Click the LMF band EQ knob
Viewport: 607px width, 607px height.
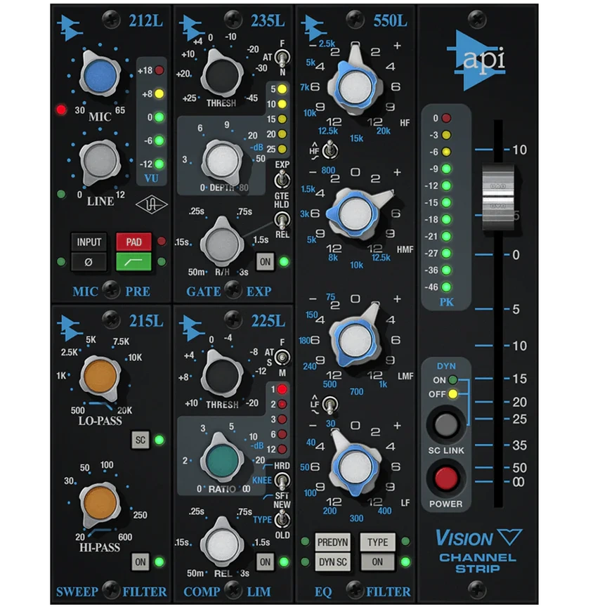point(355,340)
